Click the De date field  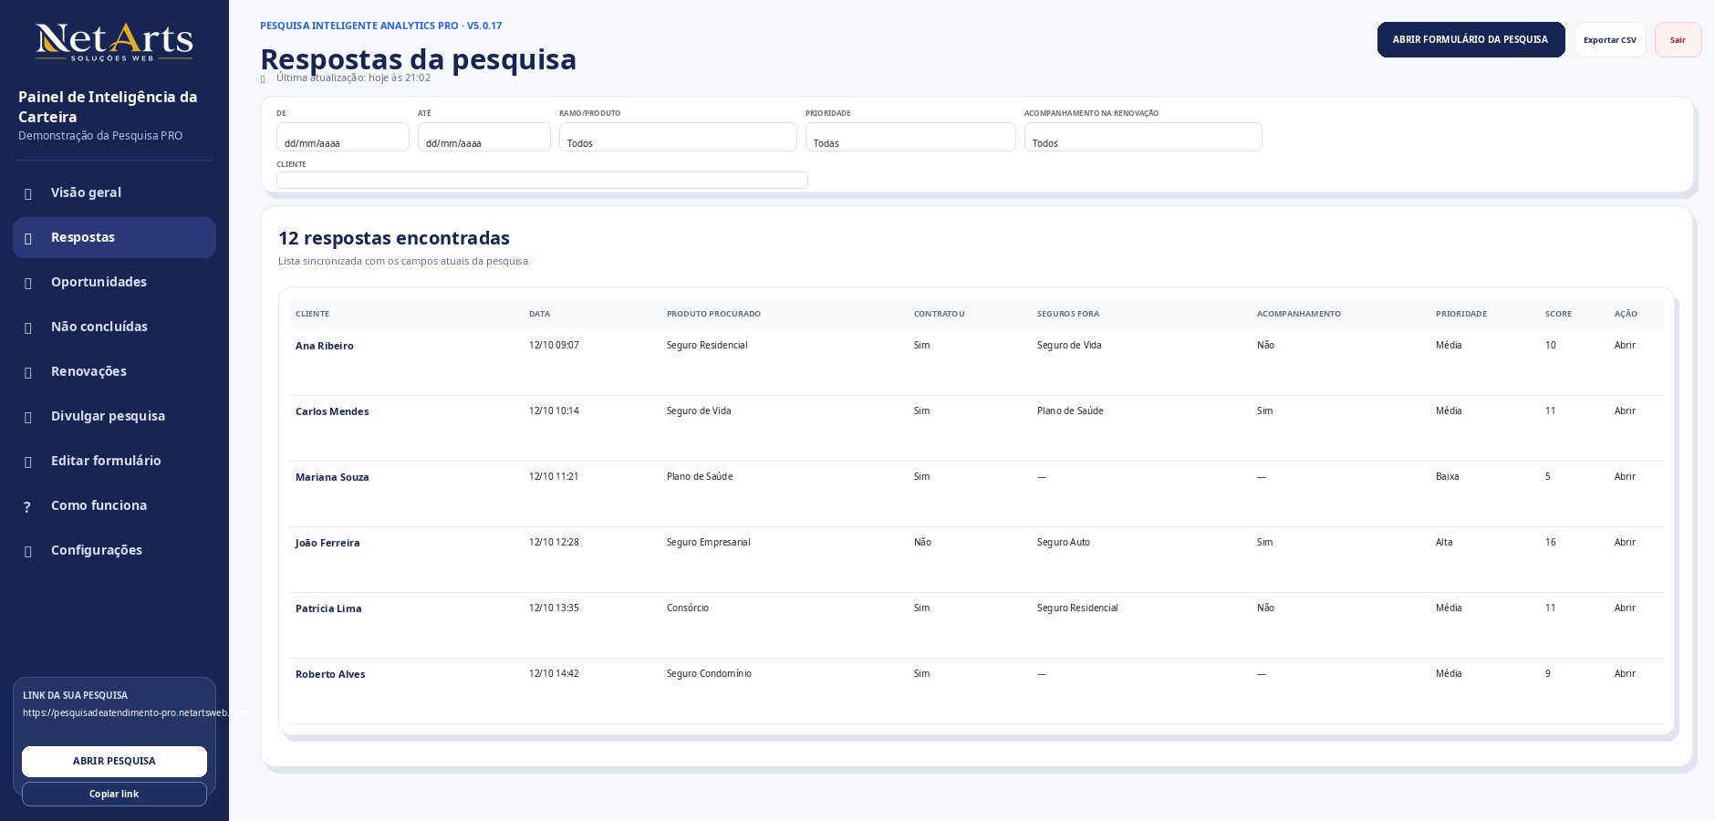coord(343,137)
